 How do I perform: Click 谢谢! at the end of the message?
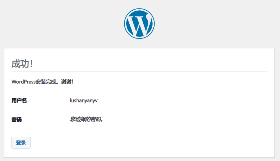(x=67, y=82)
